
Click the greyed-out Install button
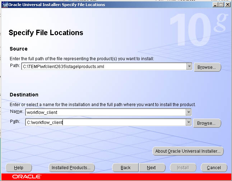tap(183, 168)
